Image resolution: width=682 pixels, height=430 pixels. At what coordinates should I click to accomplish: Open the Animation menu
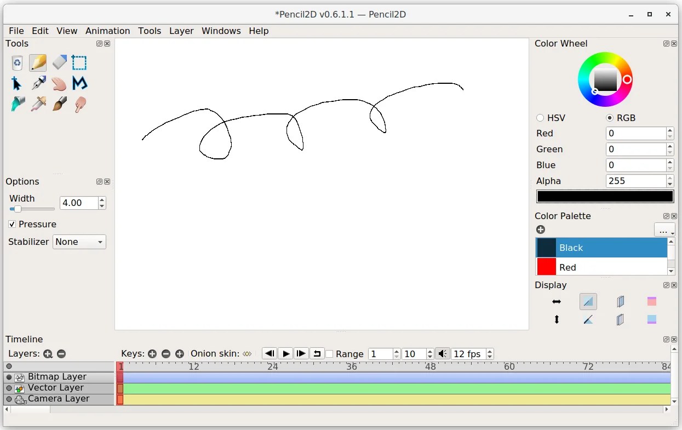pos(107,31)
